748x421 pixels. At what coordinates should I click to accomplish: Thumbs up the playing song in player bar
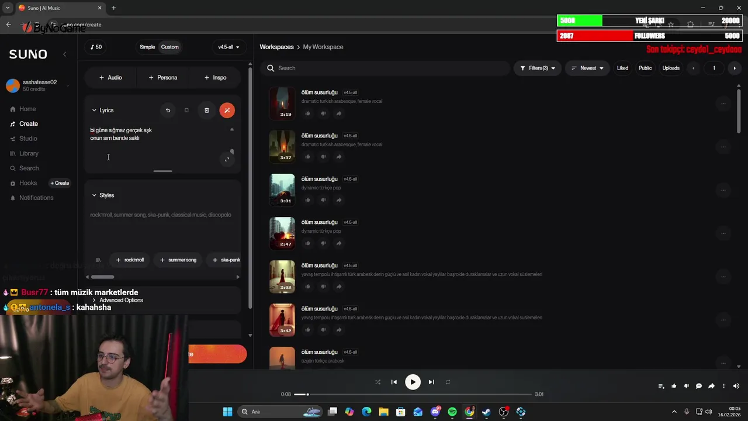tap(674, 386)
